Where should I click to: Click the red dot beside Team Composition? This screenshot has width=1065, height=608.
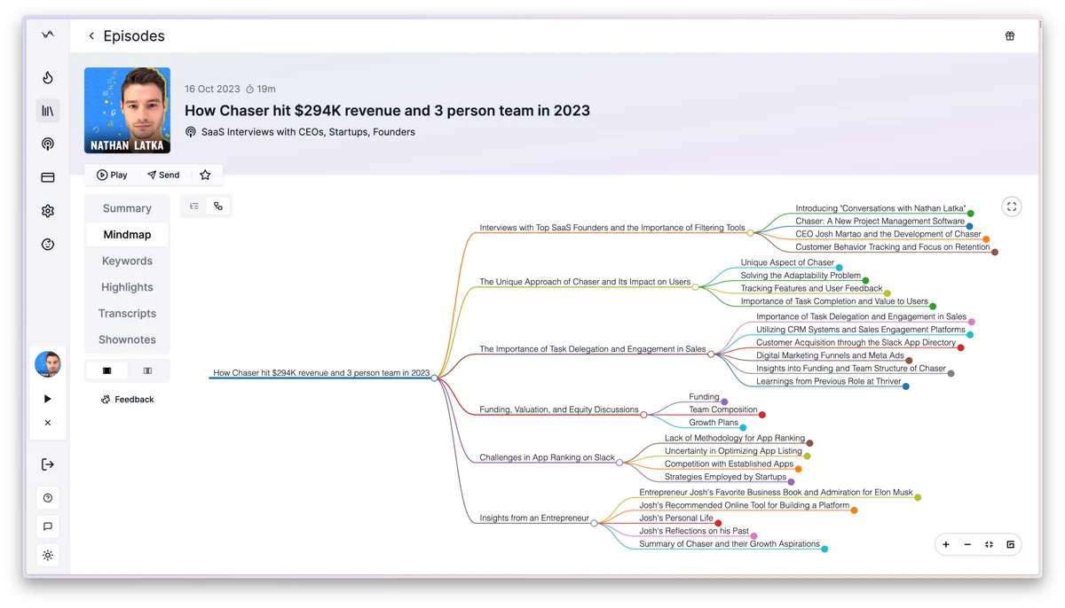pyautogui.click(x=762, y=414)
